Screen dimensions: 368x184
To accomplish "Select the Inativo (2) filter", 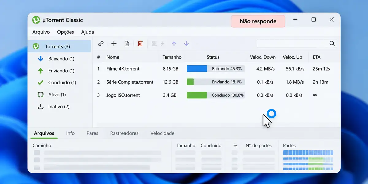I will (59, 106).
